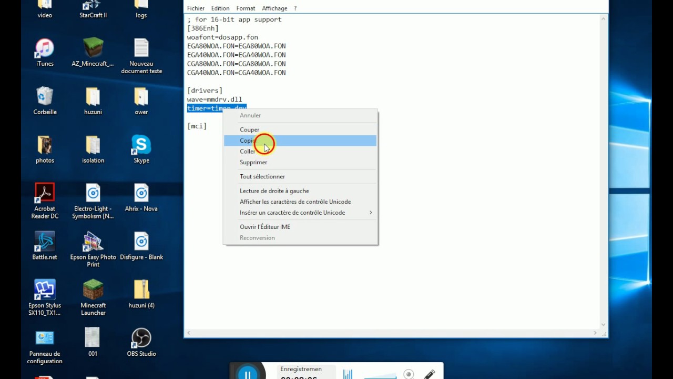
Task: Select the huzuni folder icon
Action: [x=93, y=101]
